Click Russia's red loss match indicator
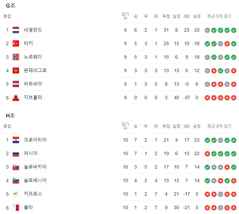239x214 pixels. pos(207,154)
